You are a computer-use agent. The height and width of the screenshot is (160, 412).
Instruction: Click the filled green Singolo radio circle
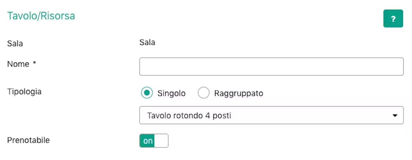tap(147, 93)
